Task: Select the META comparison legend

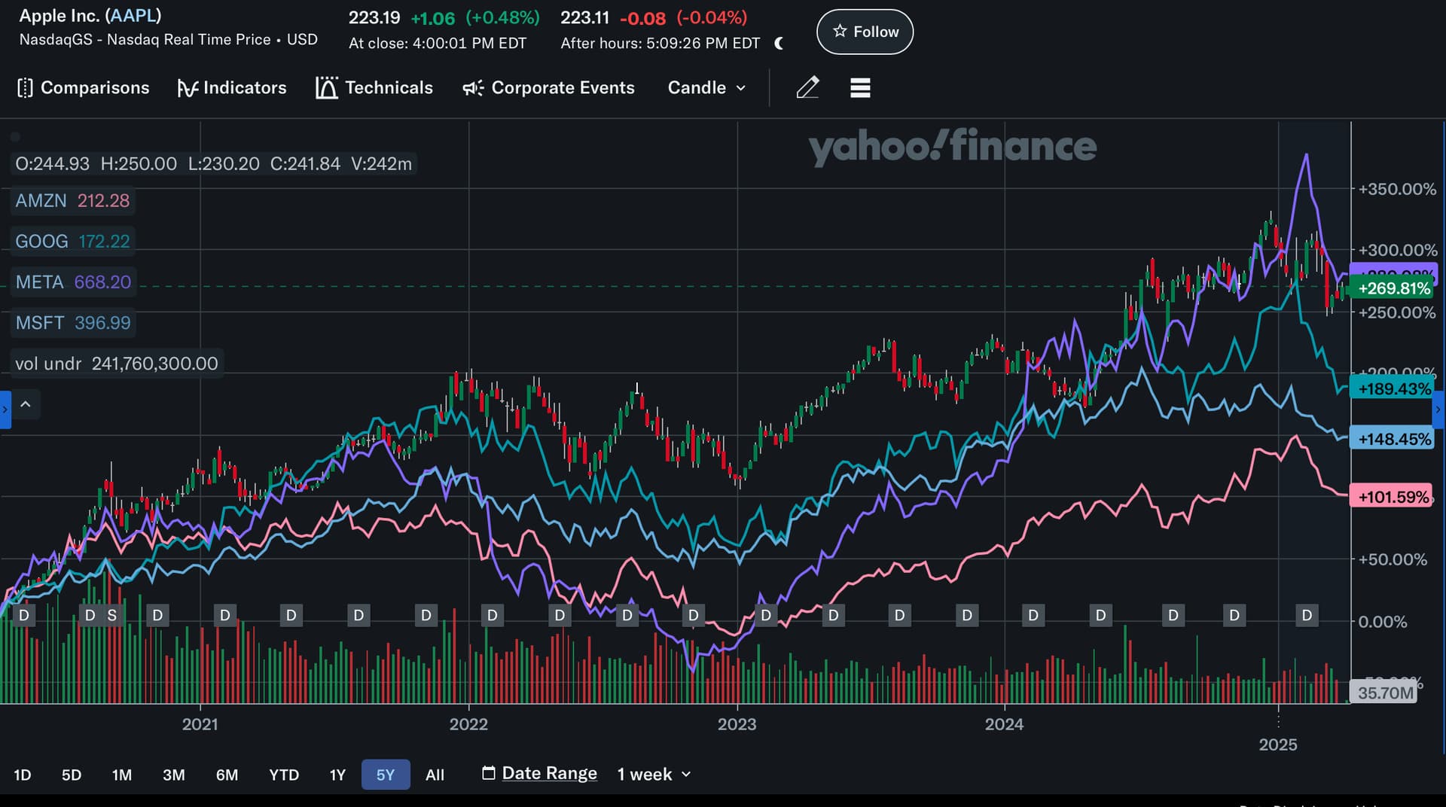Action: click(73, 282)
